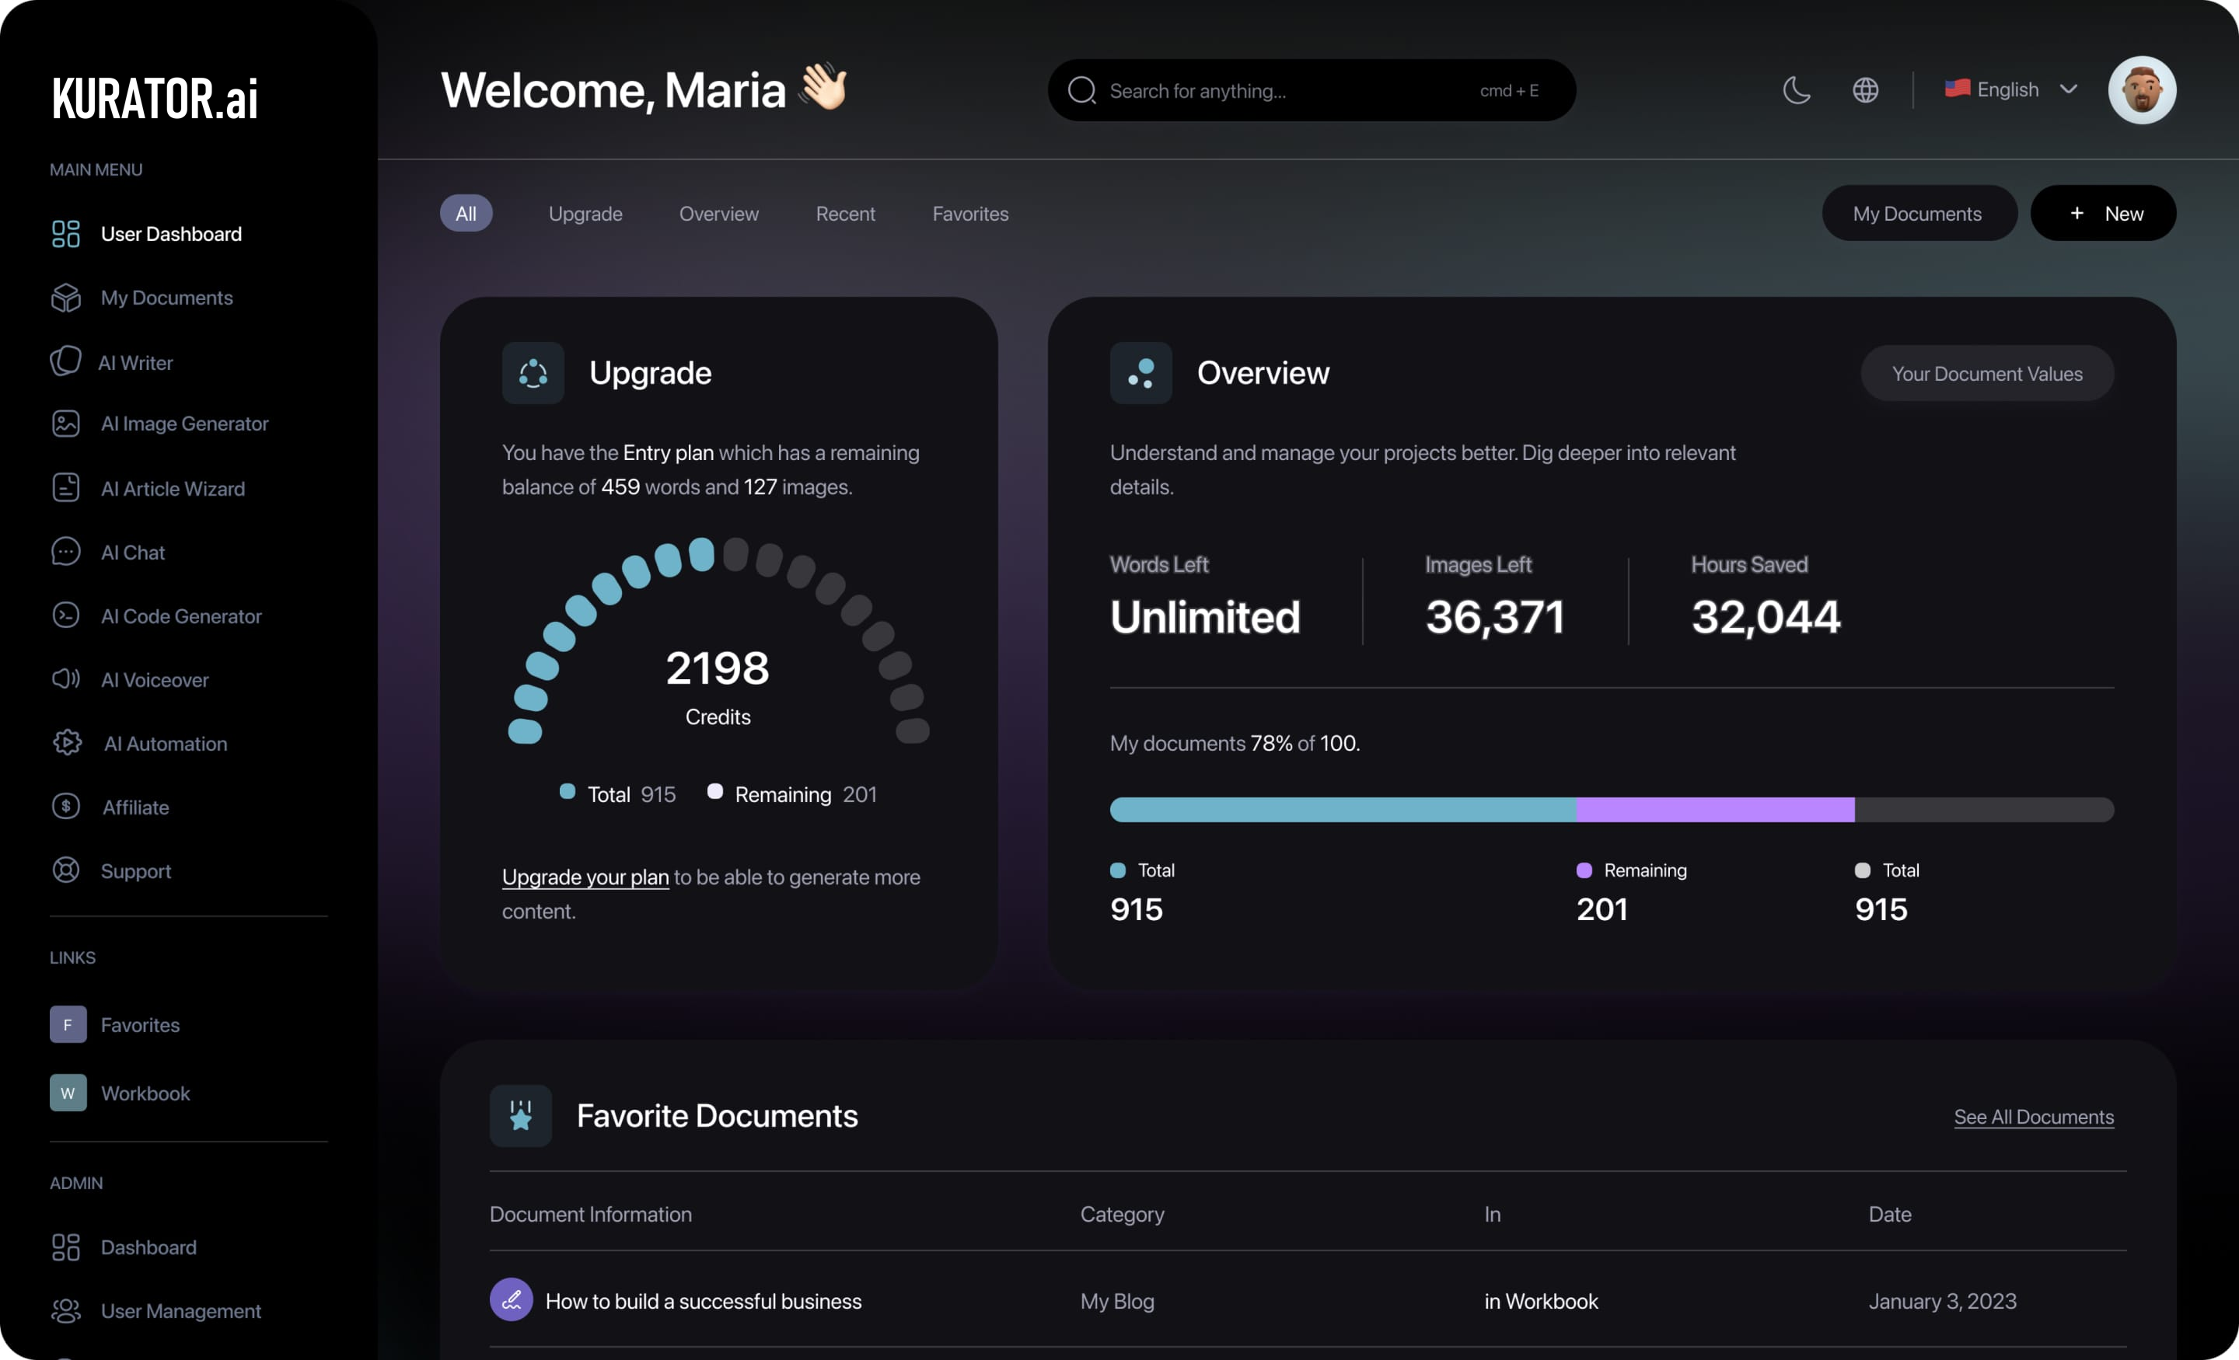
Task: Open Affiliate section icon
Action: pos(65,807)
